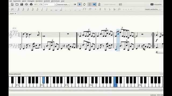Select the half note duration
Screen dimensions: 172x96
click(46, 9)
